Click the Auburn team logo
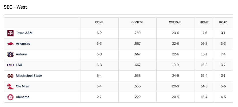Screen dimensions: 238x107 coord(10,54)
